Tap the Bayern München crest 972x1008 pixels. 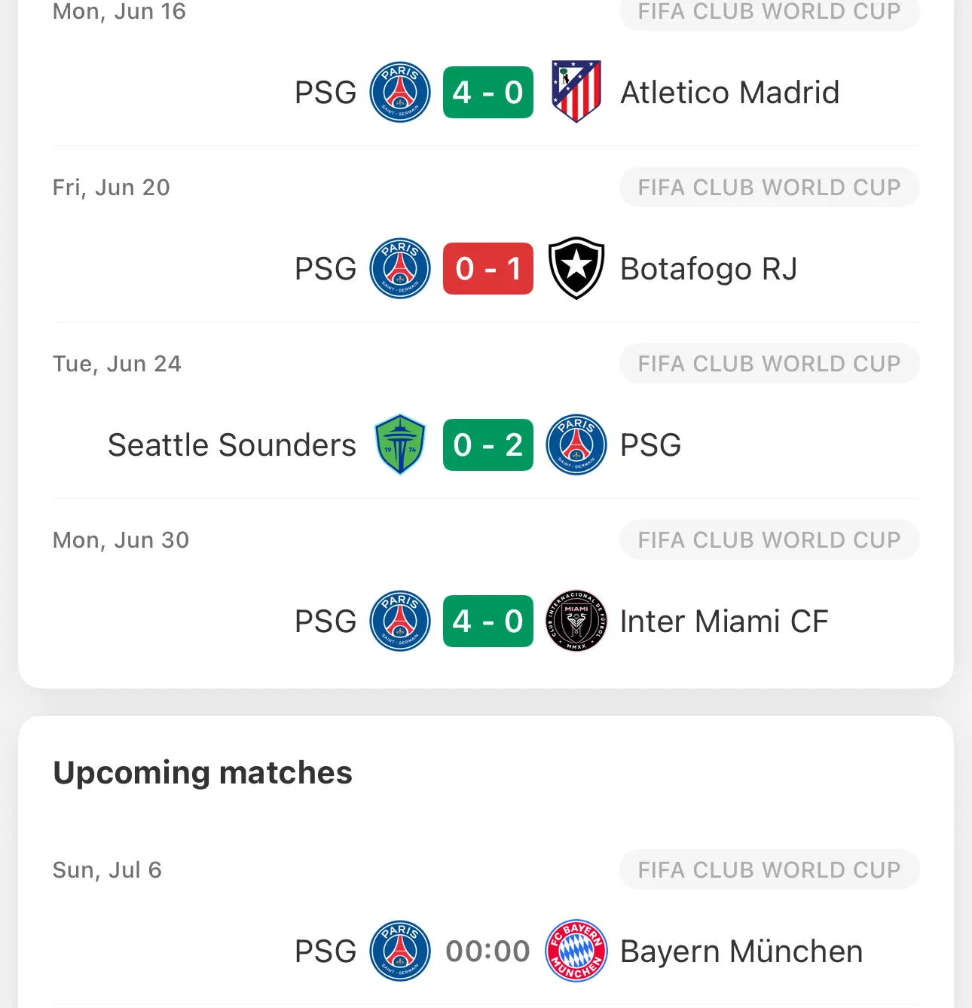click(576, 951)
